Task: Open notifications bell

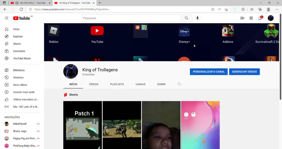Action: 260,18
